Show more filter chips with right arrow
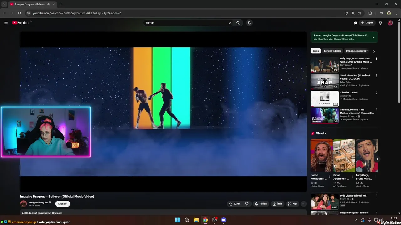 click(x=374, y=51)
